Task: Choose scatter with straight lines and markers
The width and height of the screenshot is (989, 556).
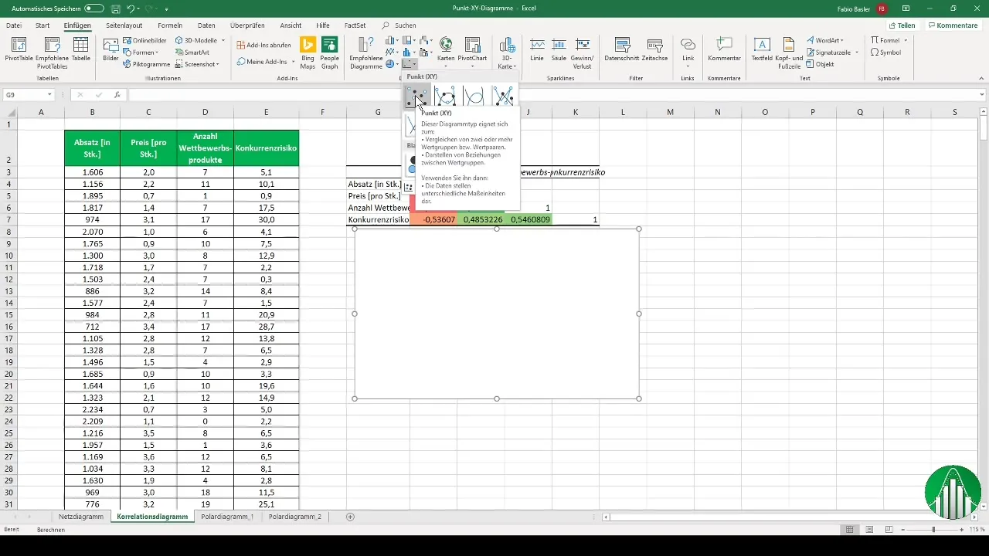Action: pos(504,97)
